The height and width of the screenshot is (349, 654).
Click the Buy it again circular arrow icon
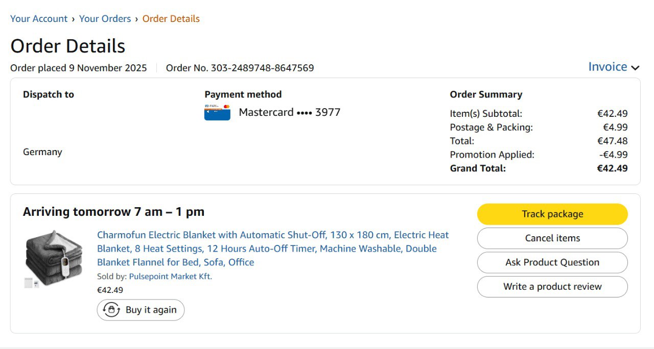coord(111,310)
